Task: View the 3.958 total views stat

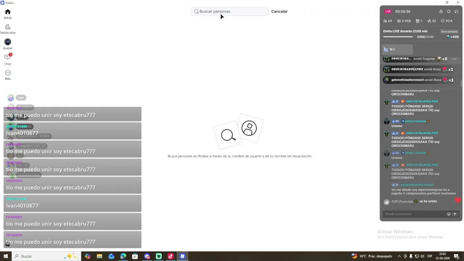Action: [404, 21]
